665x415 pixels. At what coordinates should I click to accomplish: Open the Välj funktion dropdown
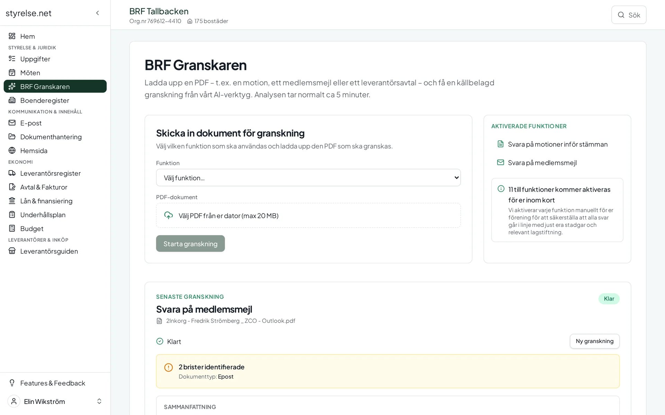(308, 177)
